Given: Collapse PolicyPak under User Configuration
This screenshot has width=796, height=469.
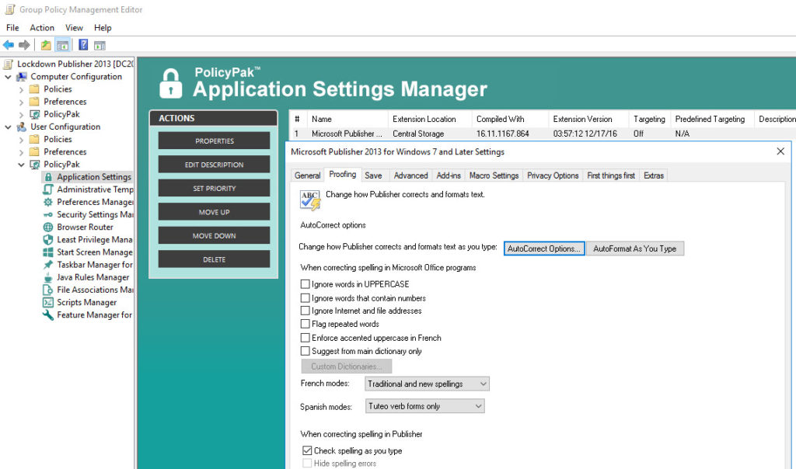Looking at the screenshot, I should point(21,165).
